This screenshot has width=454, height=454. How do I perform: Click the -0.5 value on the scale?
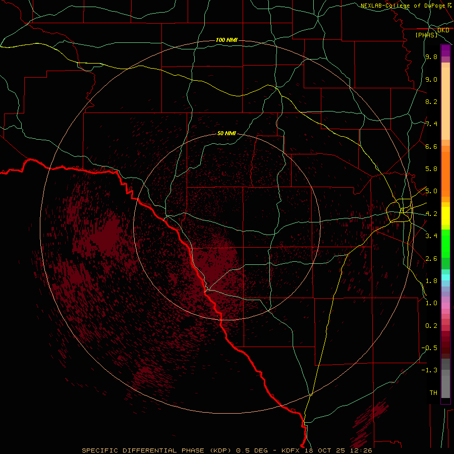429,348
